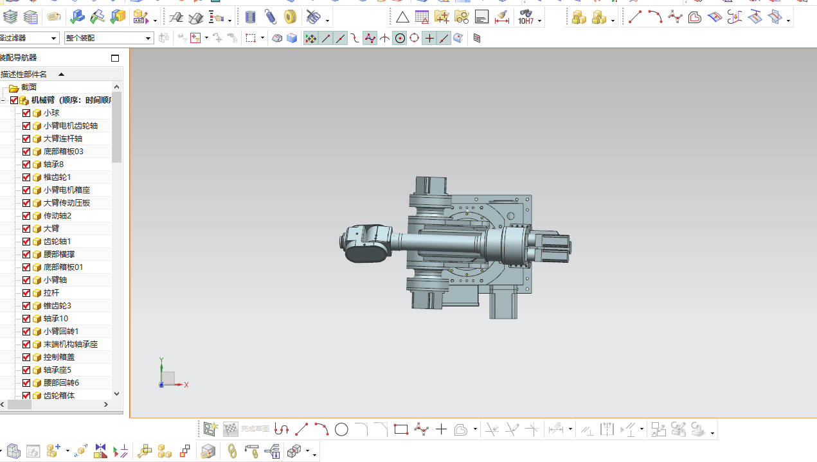This screenshot has height=462, width=817.
Task: Expand the top curve toolbar overflow arrow
Action: pos(788,21)
